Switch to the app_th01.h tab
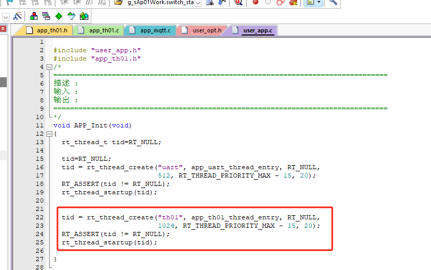The width and height of the screenshot is (431, 270). [x=46, y=30]
